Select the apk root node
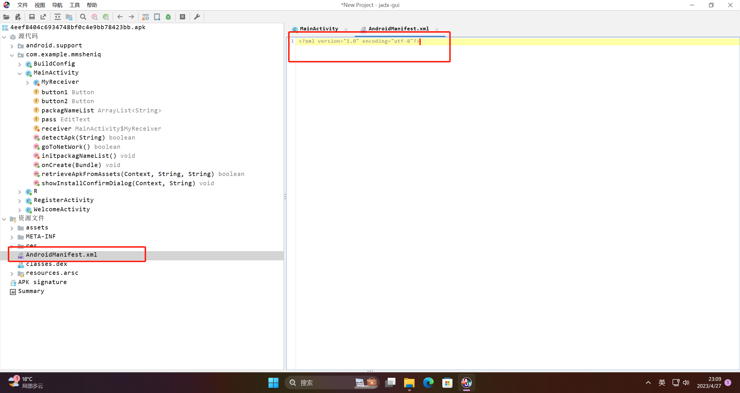Viewport: 740px width, 393px height. [x=78, y=27]
